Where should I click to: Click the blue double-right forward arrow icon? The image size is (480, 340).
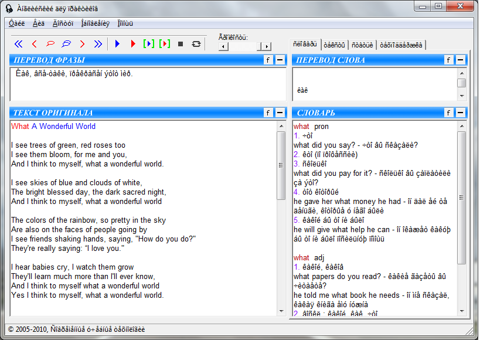[98, 44]
